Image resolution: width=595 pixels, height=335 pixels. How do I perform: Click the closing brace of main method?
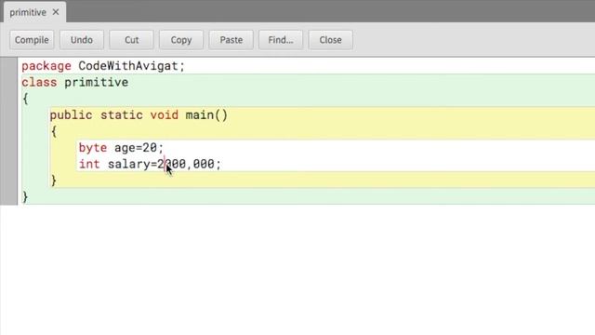coord(54,181)
